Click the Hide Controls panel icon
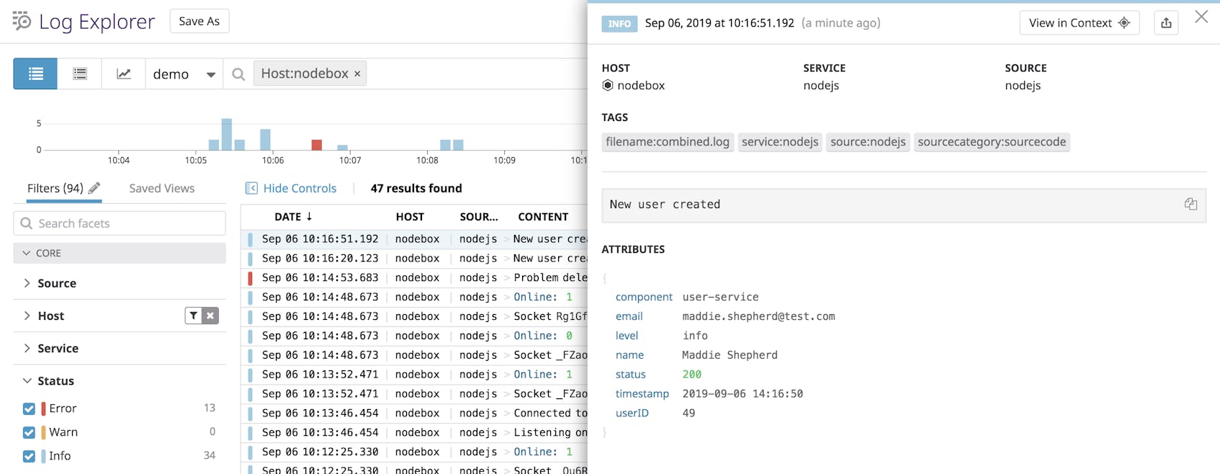The height and width of the screenshot is (474, 1220). pyautogui.click(x=251, y=188)
